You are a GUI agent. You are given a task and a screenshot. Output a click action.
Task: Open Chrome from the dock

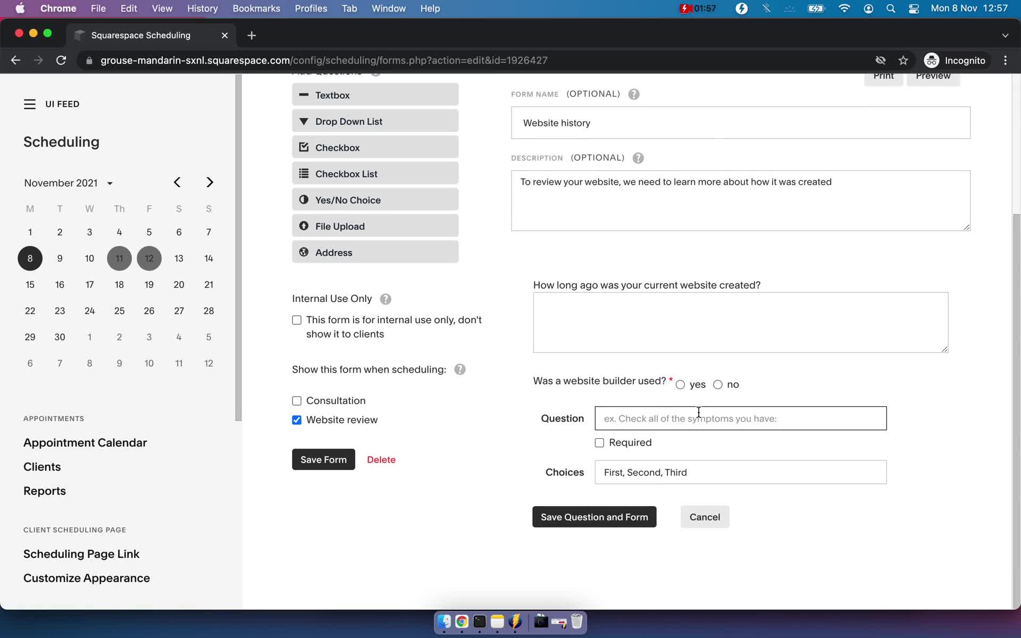coord(462,622)
